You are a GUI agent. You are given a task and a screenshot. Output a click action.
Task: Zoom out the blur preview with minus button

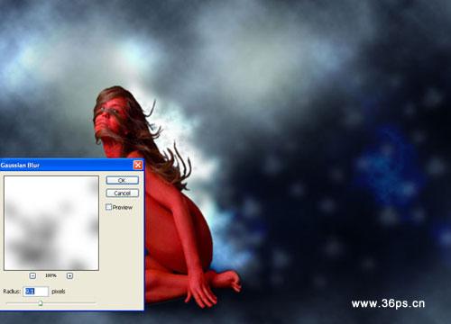point(32,275)
